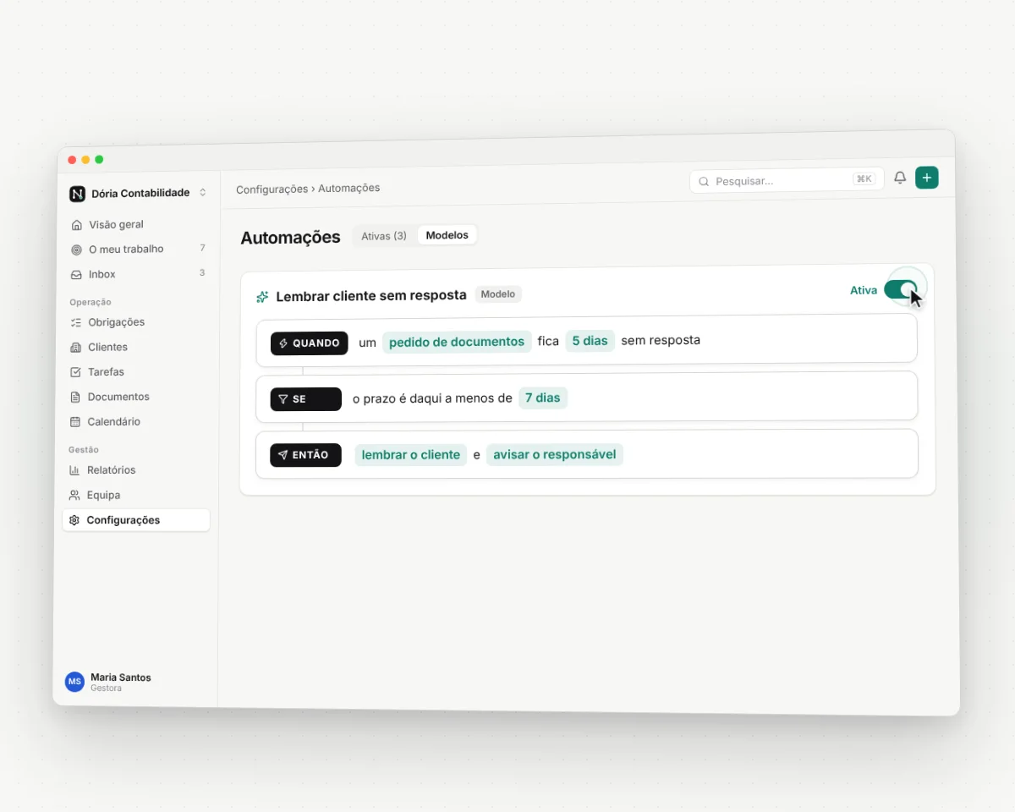Screen dimensions: 1015x812
Task: Open the pedido de documentos trigger selector
Action: click(x=457, y=342)
